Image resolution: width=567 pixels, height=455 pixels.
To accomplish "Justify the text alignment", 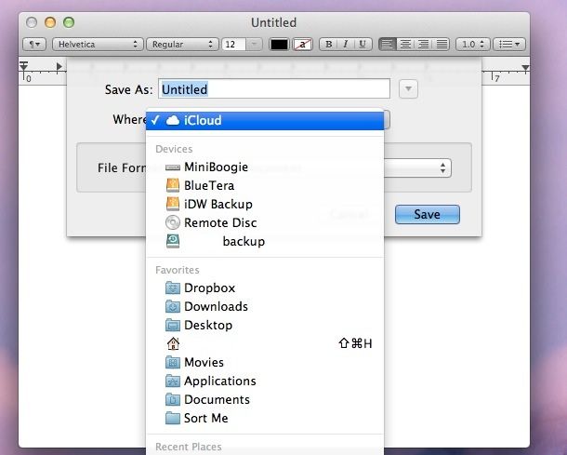I will [442, 44].
